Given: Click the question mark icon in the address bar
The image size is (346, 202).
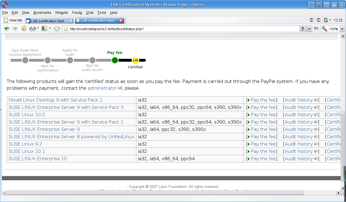Looking at the screenshot, I should pos(303,29).
